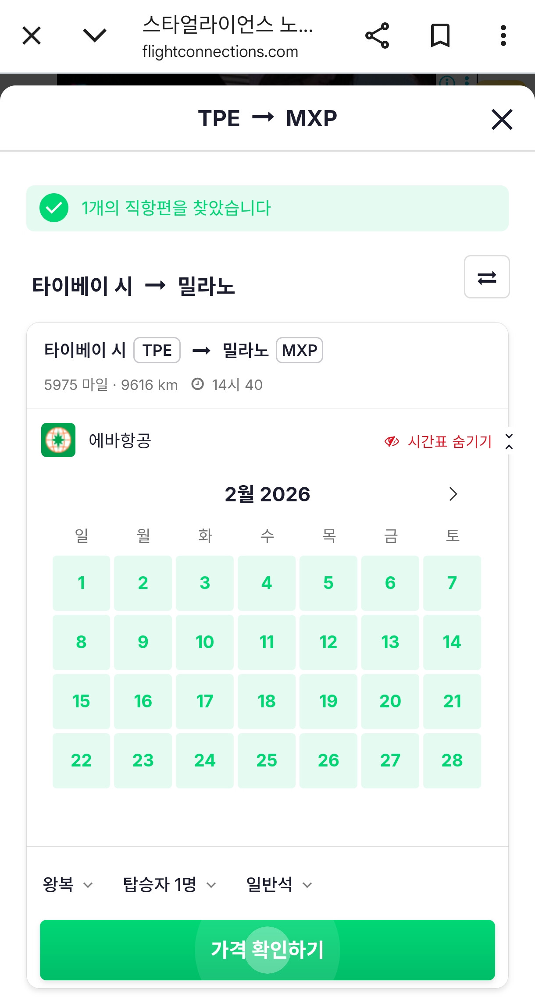
Task: Swap origin and destination cities
Action: click(x=487, y=277)
